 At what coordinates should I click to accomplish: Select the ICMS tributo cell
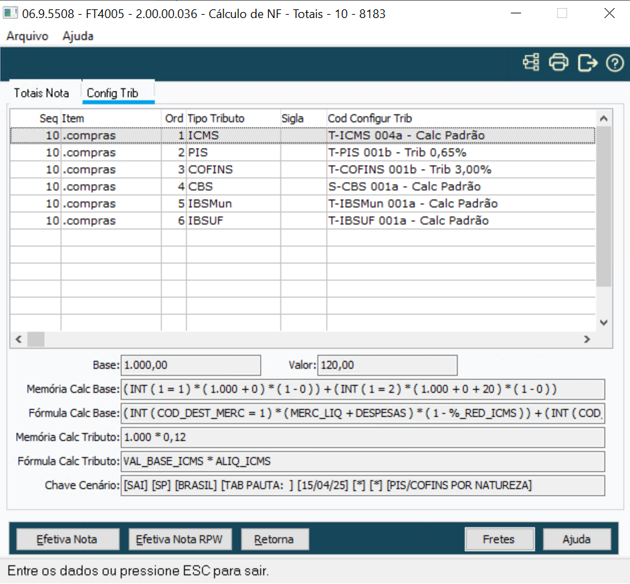233,136
